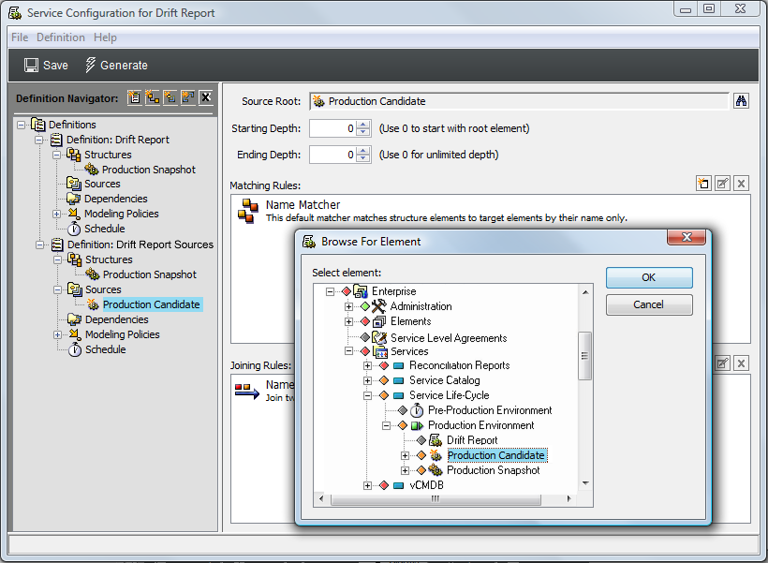
Task: Expand Production Candidate in dialog tree
Action: (405, 455)
